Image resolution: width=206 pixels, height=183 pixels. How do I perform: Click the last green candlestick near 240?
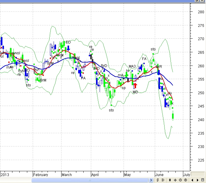point(173,116)
